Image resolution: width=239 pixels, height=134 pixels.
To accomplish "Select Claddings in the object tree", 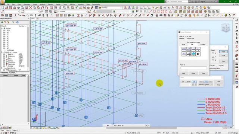I will click(12, 62).
